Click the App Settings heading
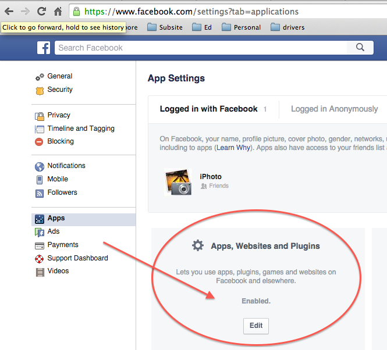The height and width of the screenshot is (350, 387). (176, 78)
